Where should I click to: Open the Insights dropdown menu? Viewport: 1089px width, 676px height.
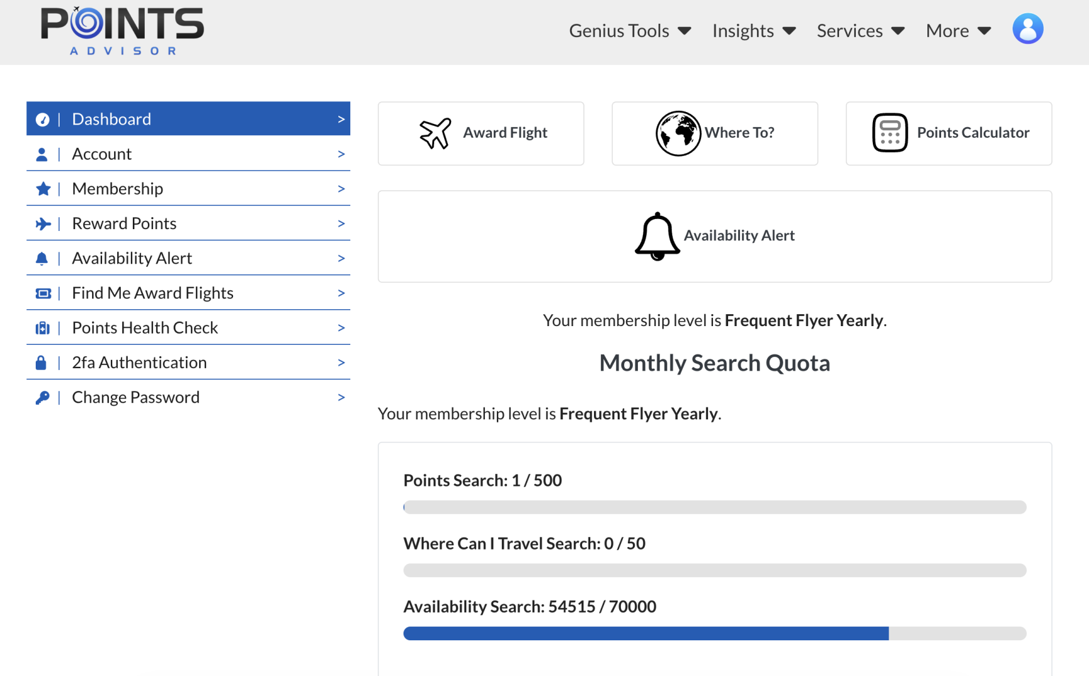753,31
